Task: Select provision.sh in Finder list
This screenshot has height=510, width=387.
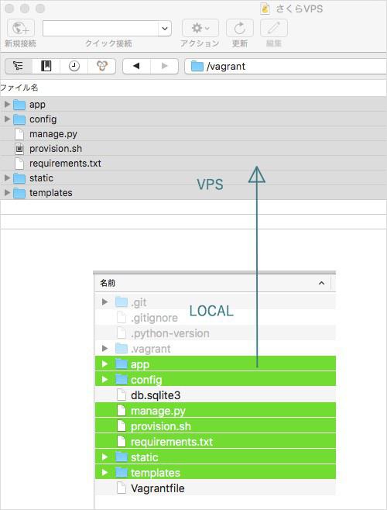Action: point(215,426)
